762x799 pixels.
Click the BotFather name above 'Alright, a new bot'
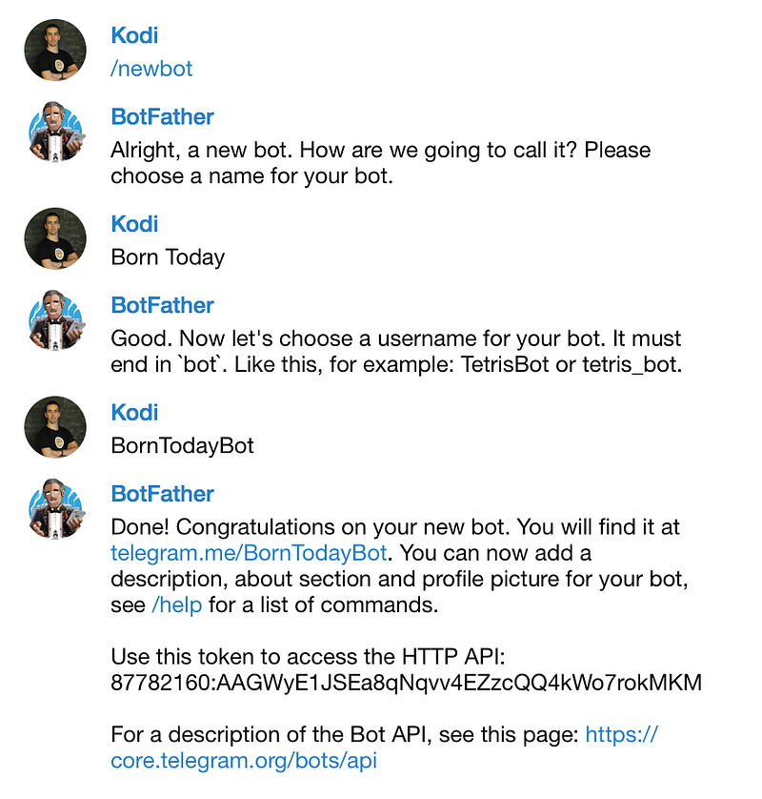[162, 117]
